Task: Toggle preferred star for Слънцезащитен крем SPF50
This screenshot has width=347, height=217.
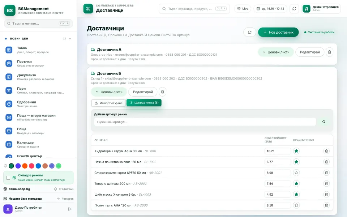Action: tap(296, 173)
